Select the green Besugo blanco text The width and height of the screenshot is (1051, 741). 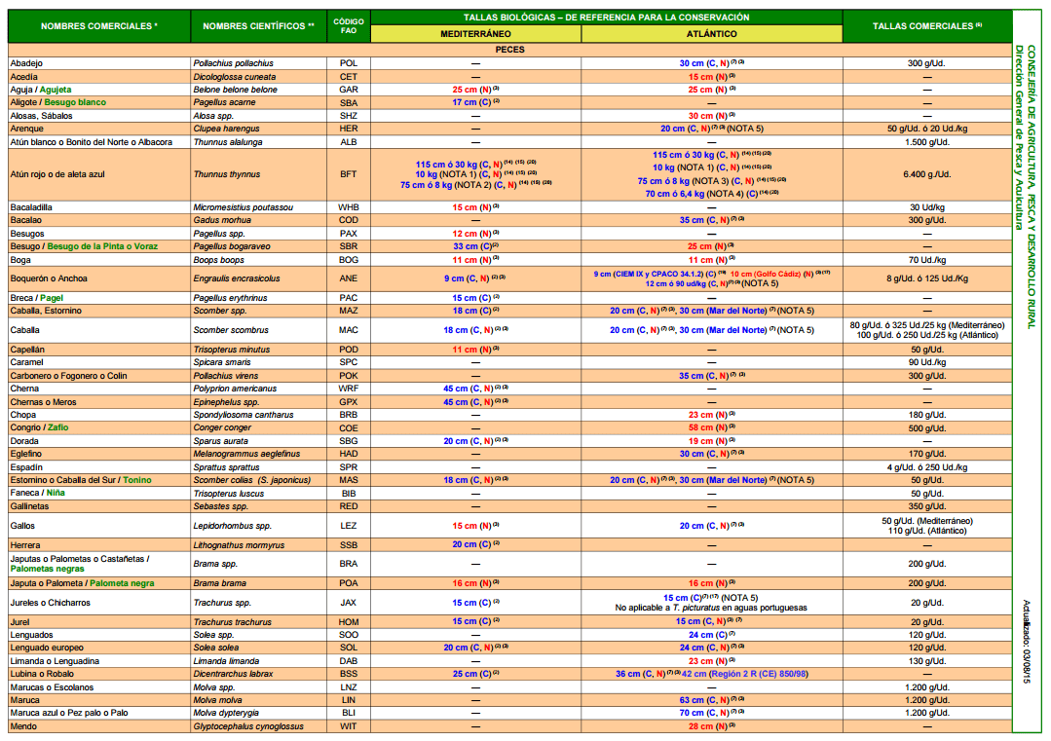coord(75,102)
